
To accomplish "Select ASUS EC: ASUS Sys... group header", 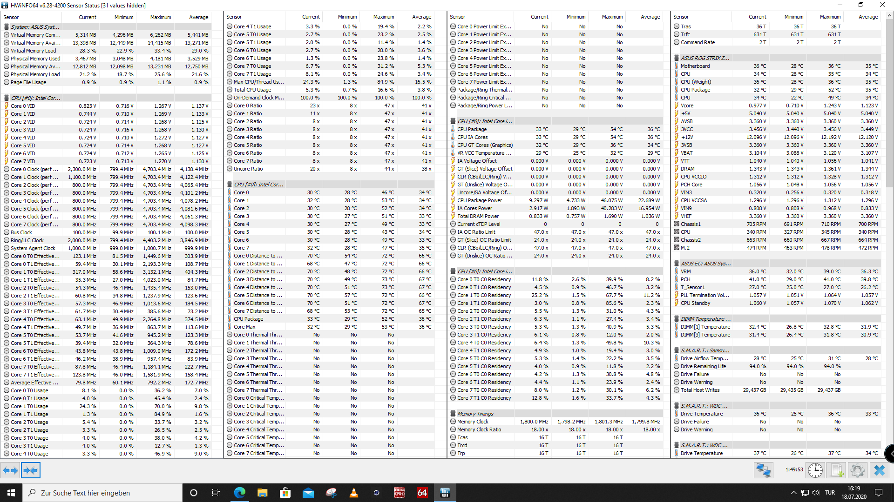I will pyautogui.click(x=778, y=264).
